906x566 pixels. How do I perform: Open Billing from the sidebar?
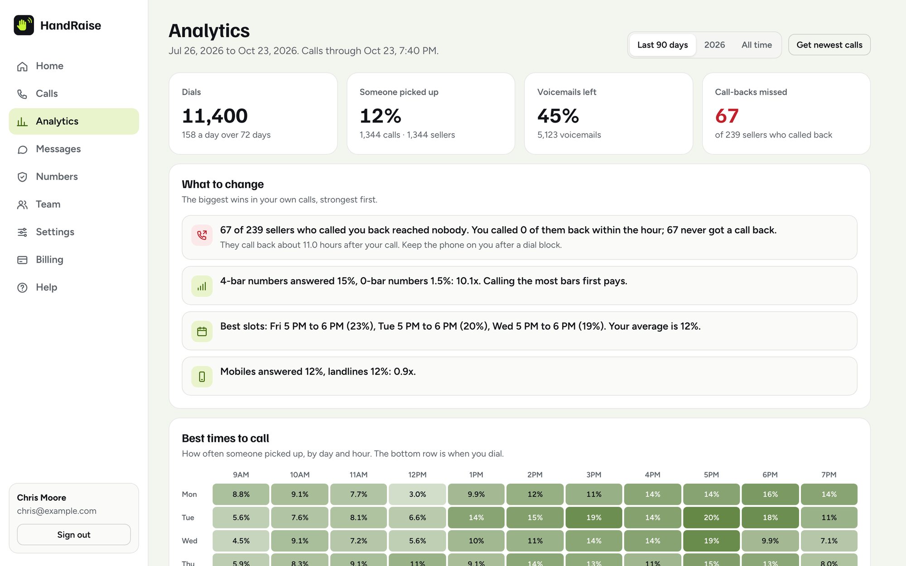[74, 260]
